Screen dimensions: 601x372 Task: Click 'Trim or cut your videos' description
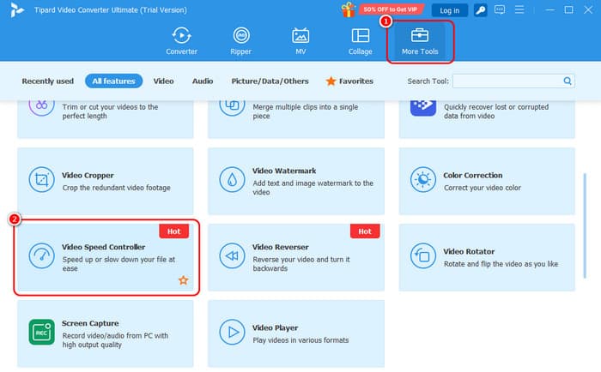[x=110, y=111]
